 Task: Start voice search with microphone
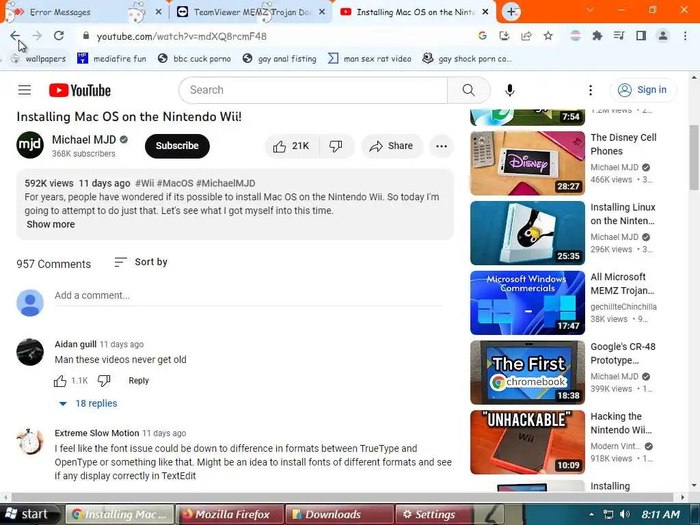510,90
